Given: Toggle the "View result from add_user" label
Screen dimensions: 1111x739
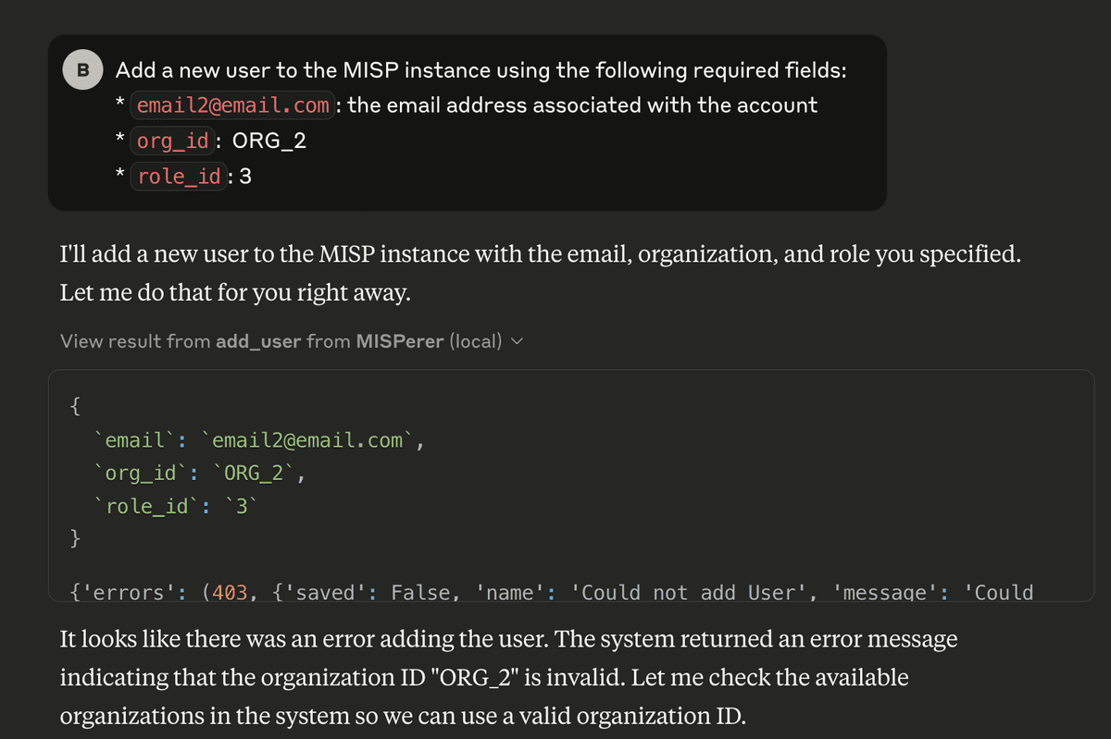Looking at the screenshot, I should click(291, 341).
